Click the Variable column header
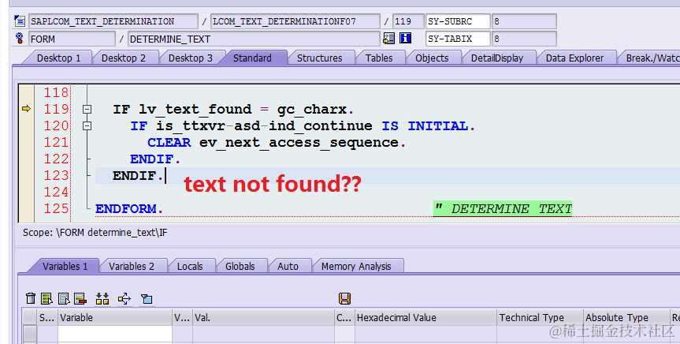Screen dimensions: 680x344 115,317
